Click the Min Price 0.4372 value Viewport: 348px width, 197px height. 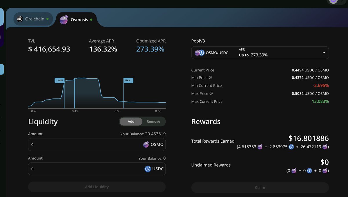pos(310,78)
